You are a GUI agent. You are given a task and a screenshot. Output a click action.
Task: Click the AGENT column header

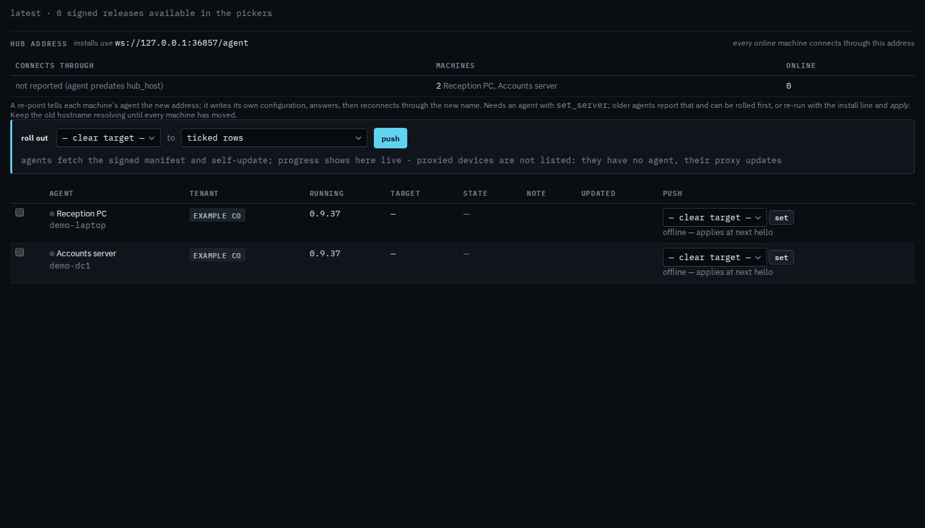62,193
